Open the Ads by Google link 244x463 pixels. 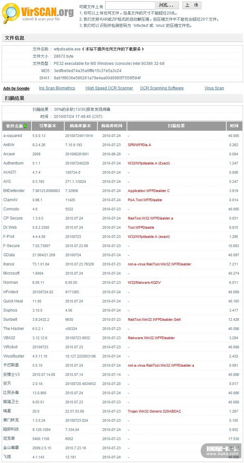point(16,88)
